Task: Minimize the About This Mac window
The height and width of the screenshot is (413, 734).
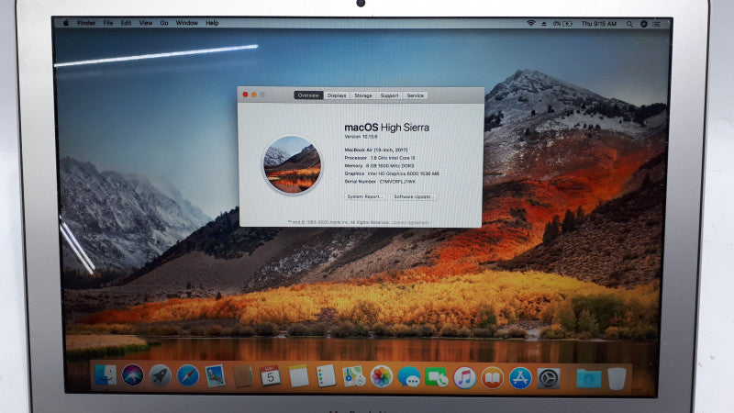Action: [x=254, y=95]
